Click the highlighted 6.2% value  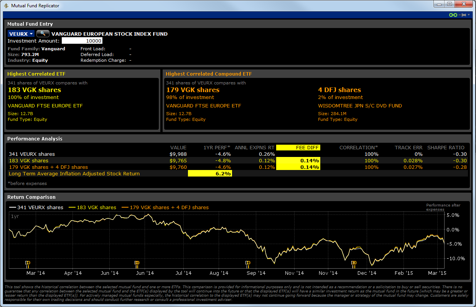click(210, 173)
